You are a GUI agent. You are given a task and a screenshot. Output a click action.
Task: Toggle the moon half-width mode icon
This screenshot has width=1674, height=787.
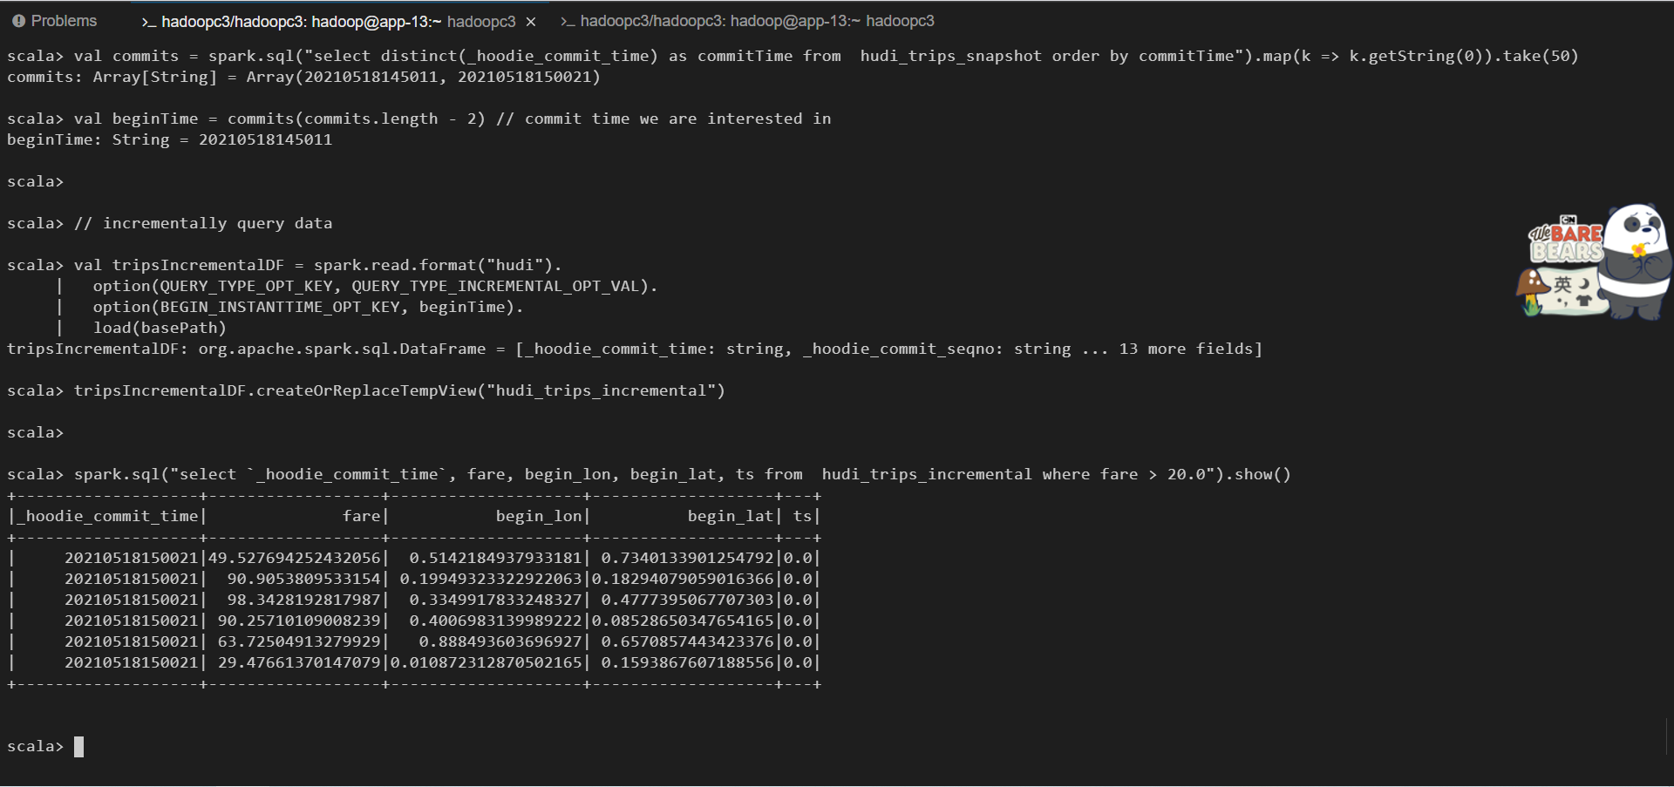coord(1583,284)
